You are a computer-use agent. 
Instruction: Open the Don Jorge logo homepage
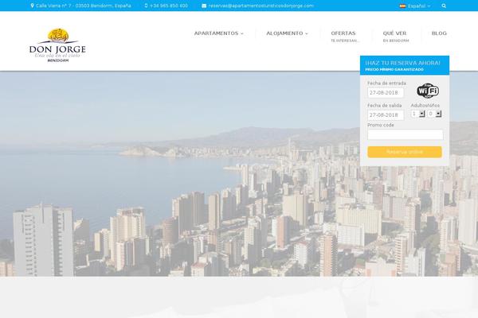[x=57, y=45]
